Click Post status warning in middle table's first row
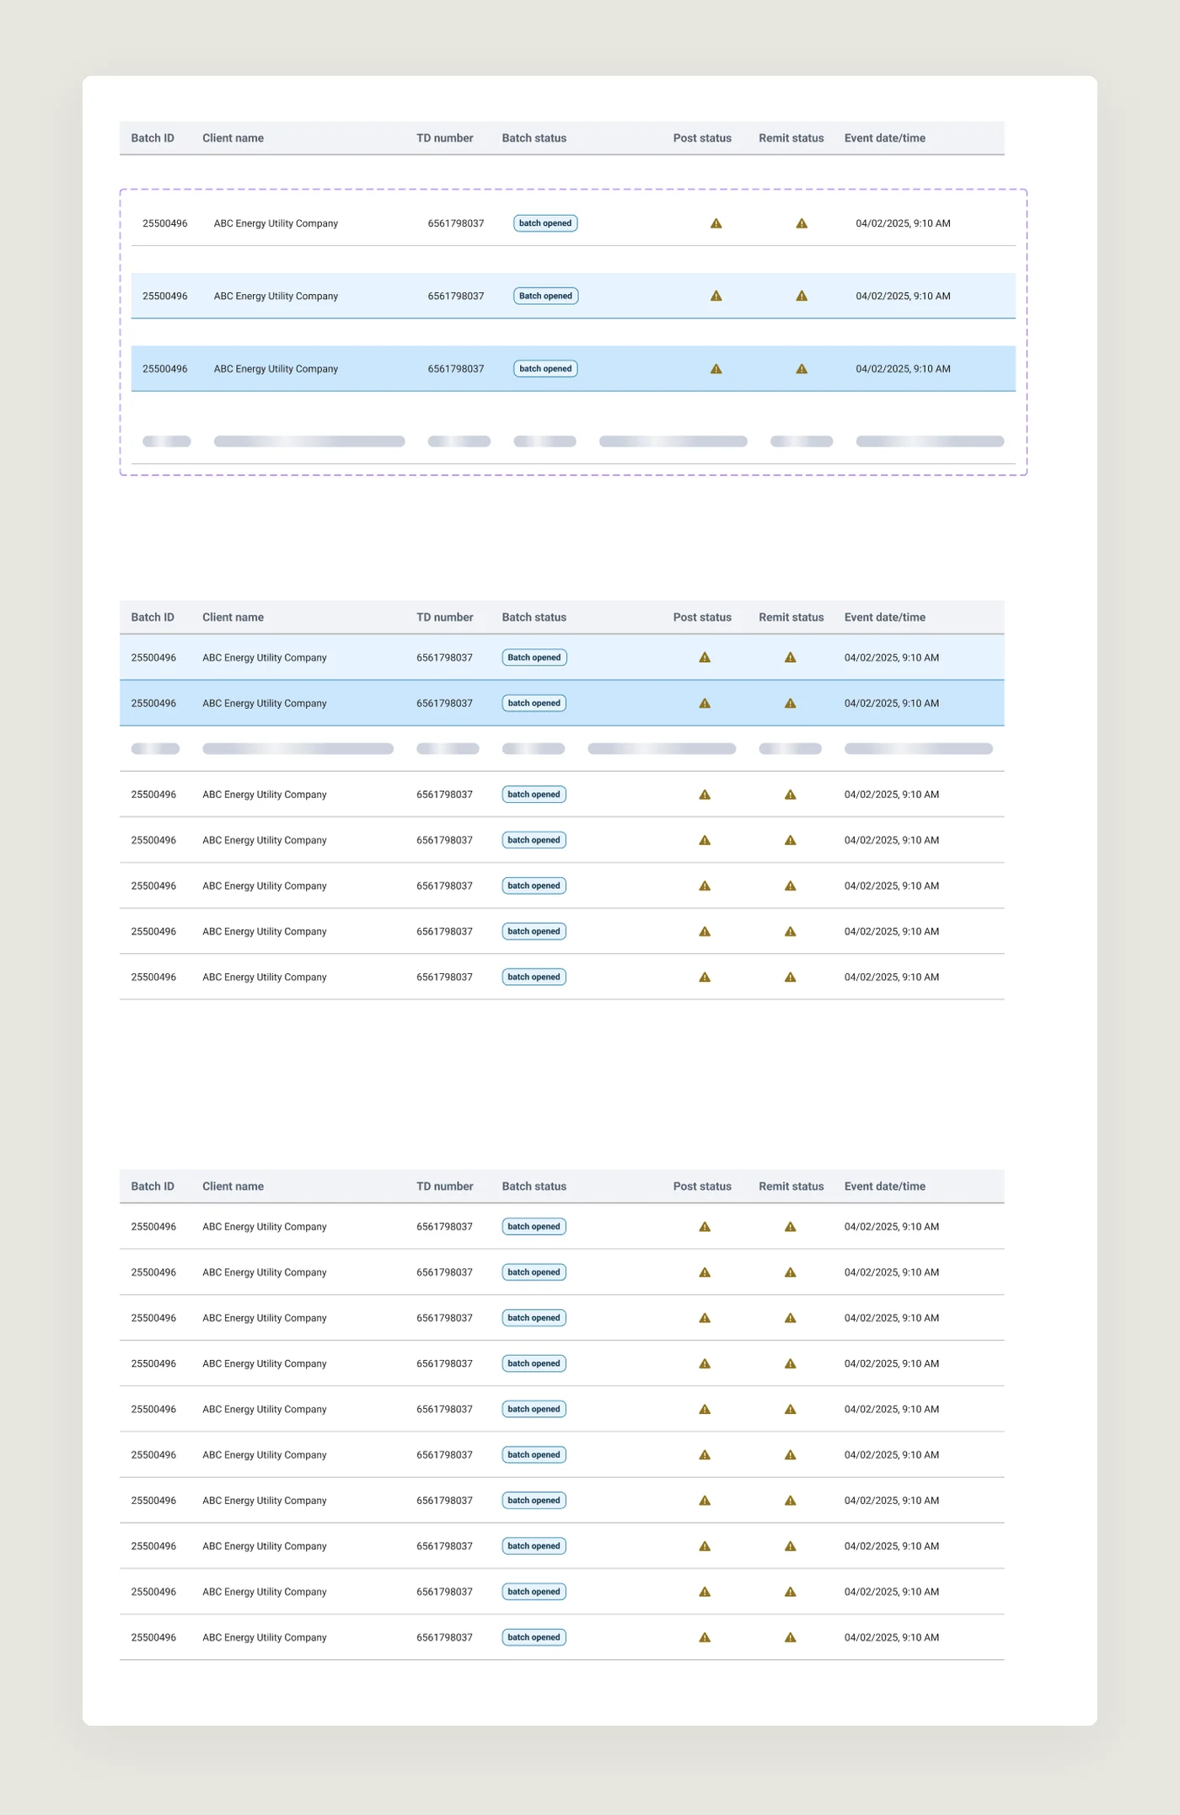 tap(705, 657)
